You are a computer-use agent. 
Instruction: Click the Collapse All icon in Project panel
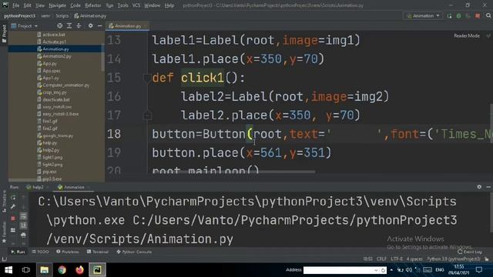click(x=79, y=25)
